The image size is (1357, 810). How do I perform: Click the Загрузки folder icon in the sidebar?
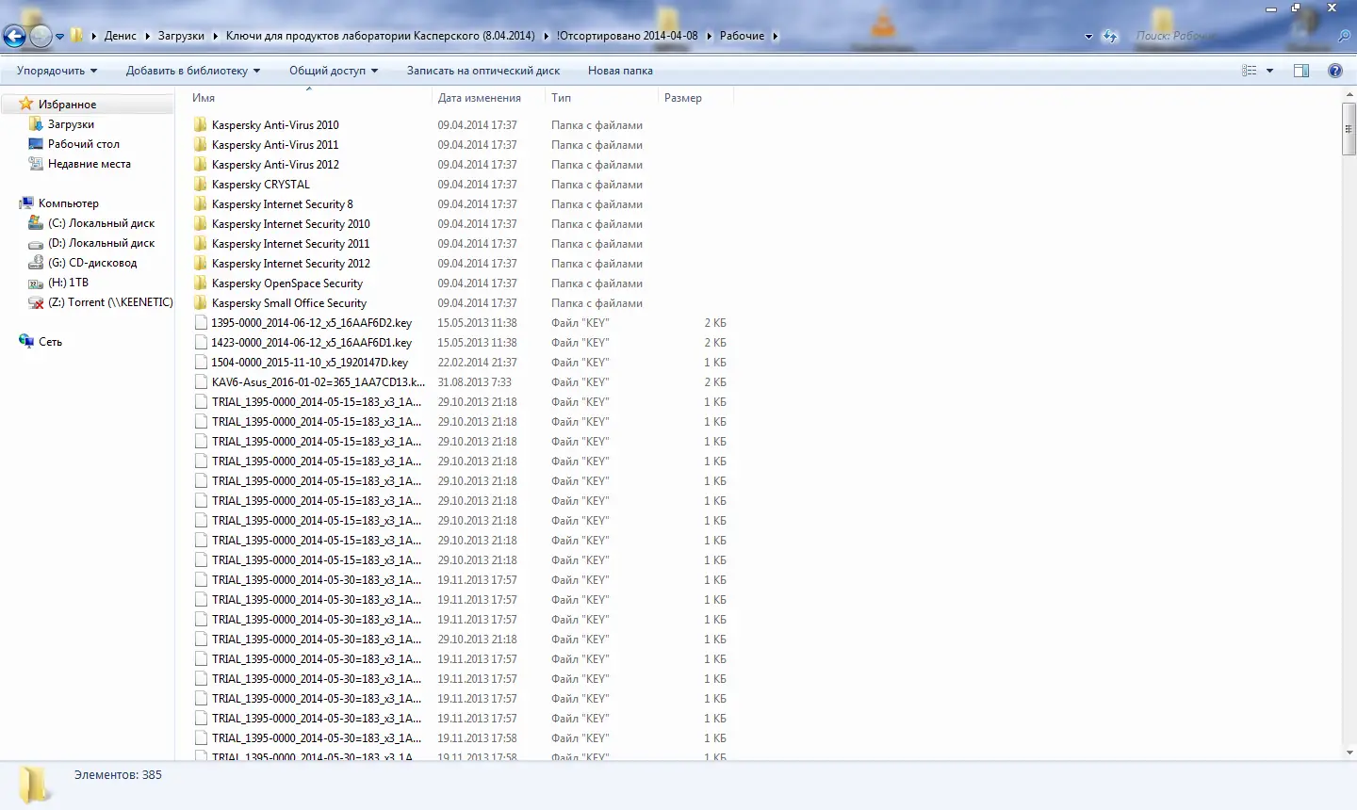[36, 123]
